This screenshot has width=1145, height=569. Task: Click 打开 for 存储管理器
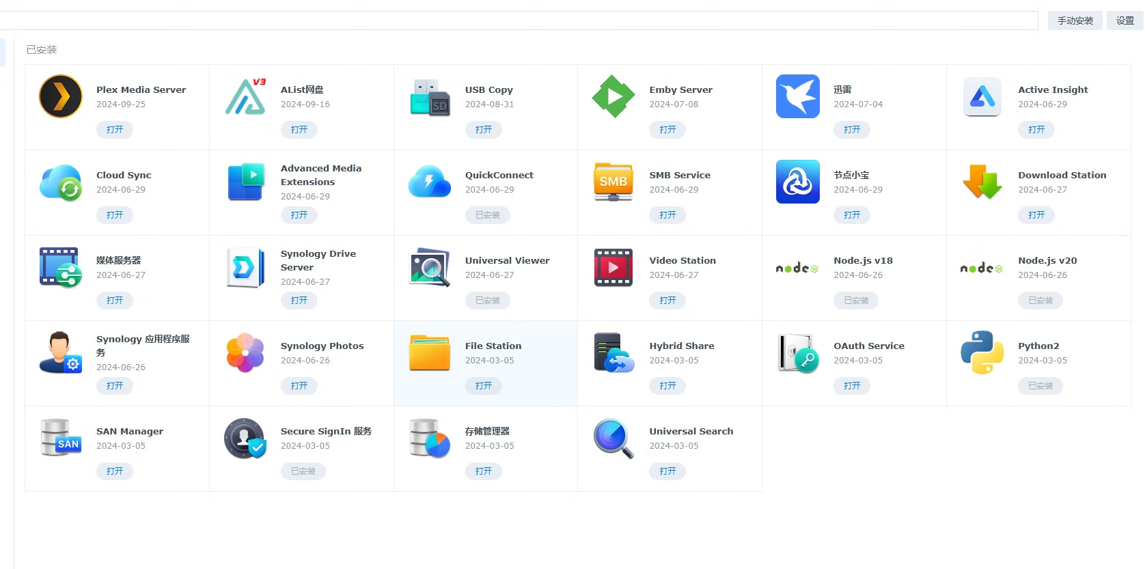(x=484, y=471)
